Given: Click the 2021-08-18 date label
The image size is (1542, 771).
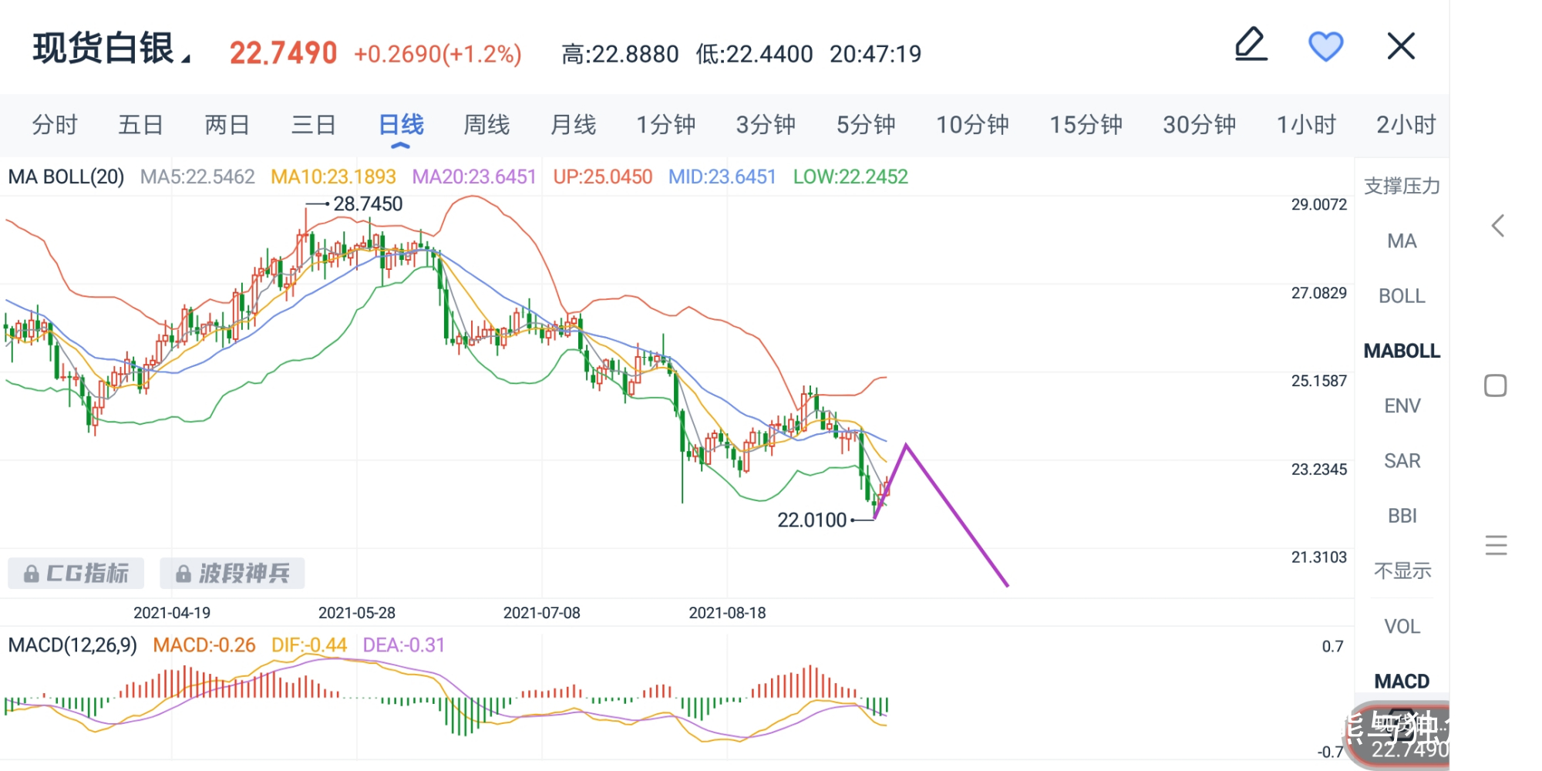Looking at the screenshot, I should 727,612.
